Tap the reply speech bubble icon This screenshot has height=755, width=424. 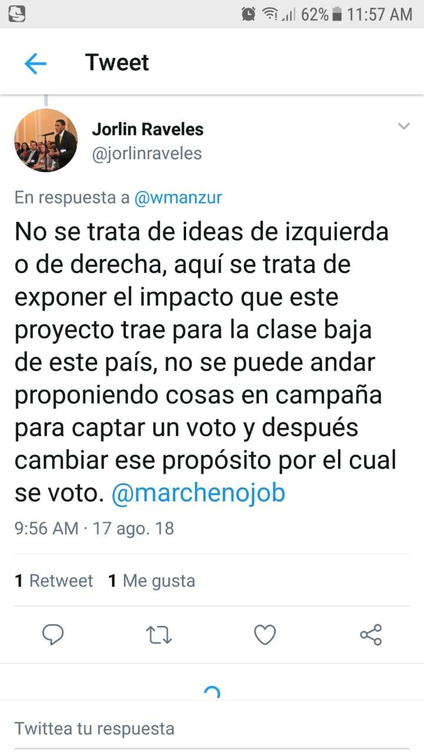(x=54, y=635)
